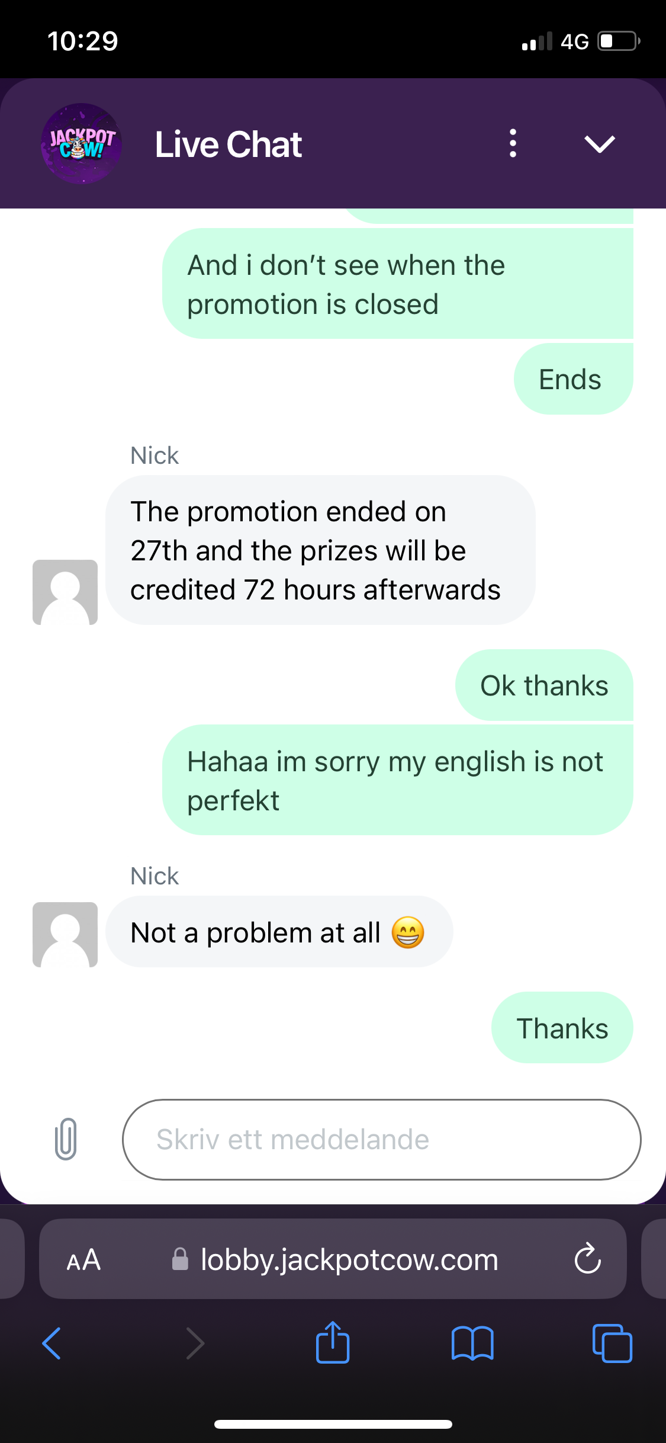
Task: Select the 'The promotion ended on 27th' message
Action: tap(320, 550)
